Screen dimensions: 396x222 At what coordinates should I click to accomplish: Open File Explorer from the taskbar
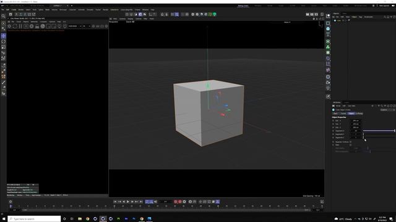[x=80, y=219]
